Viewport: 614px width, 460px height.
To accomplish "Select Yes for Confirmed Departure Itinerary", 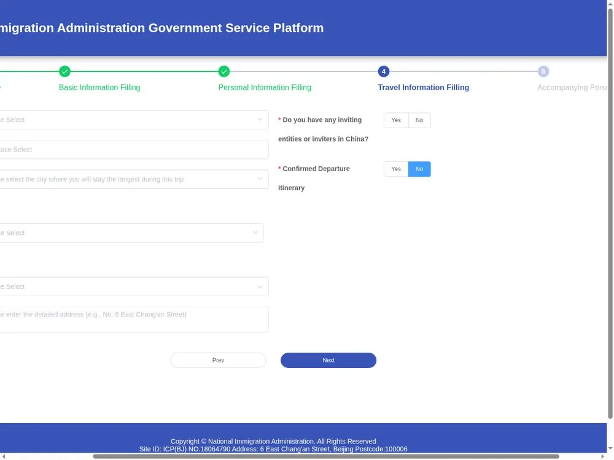I will point(396,169).
